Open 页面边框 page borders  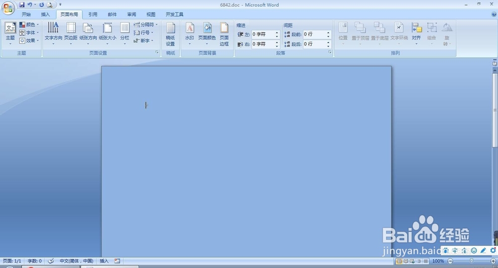pyautogui.click(x=224, y=34)
